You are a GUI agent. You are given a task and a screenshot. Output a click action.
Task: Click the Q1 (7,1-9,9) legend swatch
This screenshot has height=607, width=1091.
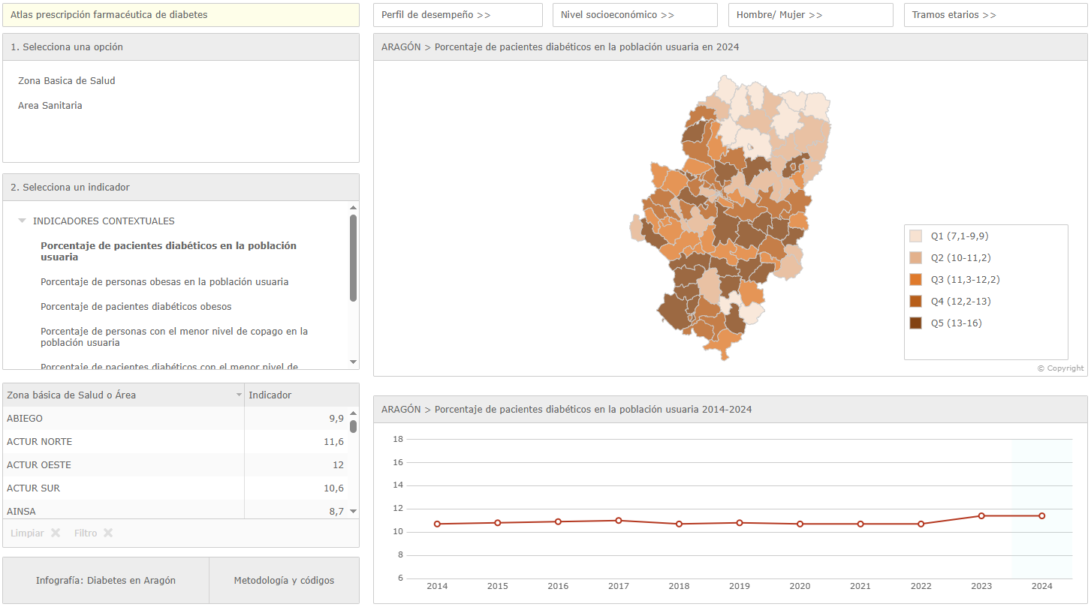point(915,236)
